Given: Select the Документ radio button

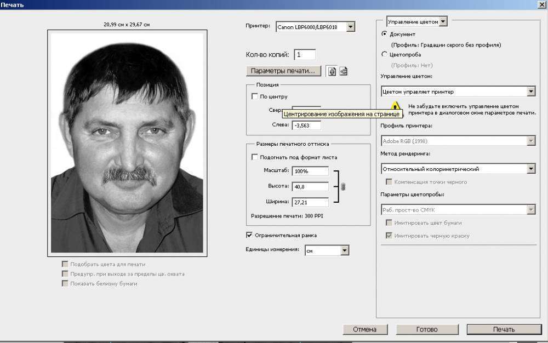Looking at the screenshot, I should [x=384, y=34].
